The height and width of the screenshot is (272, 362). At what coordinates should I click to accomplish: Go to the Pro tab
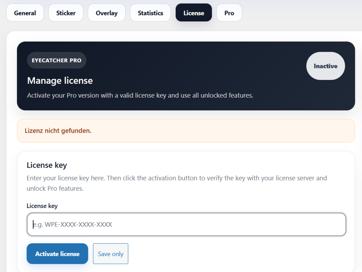coord(229,13)
